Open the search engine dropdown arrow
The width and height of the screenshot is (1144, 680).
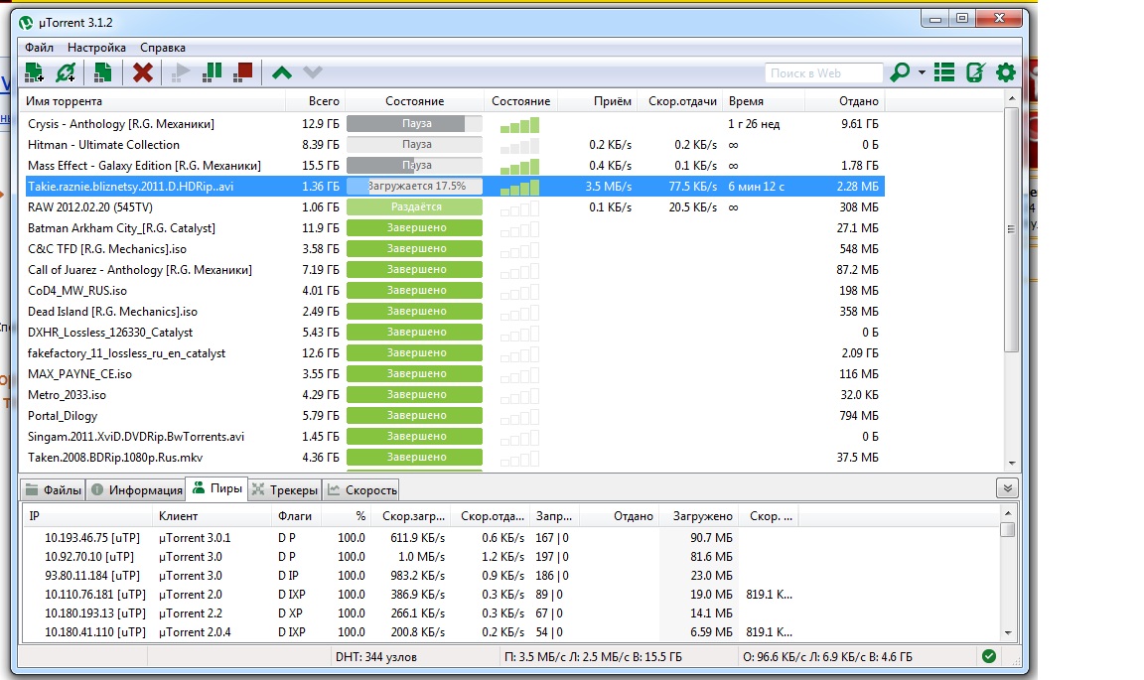pyautogui.click(x=922, y=72)
